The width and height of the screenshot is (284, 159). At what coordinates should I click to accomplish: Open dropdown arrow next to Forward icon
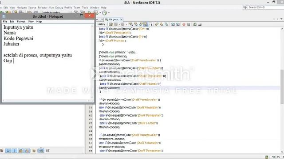pyautogui.click(x=126, y=24)
